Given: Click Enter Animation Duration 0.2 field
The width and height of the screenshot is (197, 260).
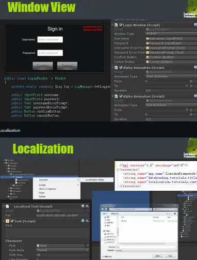Looking at the screenshot, I should click(171, 90).
